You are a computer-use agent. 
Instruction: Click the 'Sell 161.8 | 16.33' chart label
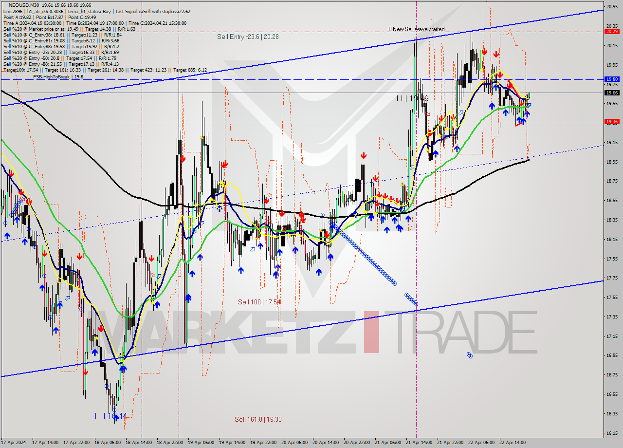(x=258, y=419)
